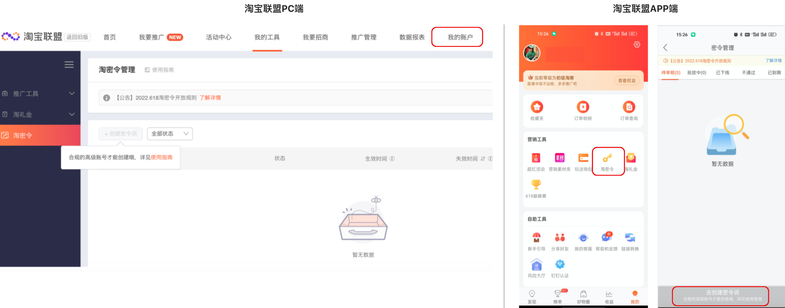Tap 了解详情 in the 密令管理 app notice
This screenshot has width=785, height=308.
point(773,60)
